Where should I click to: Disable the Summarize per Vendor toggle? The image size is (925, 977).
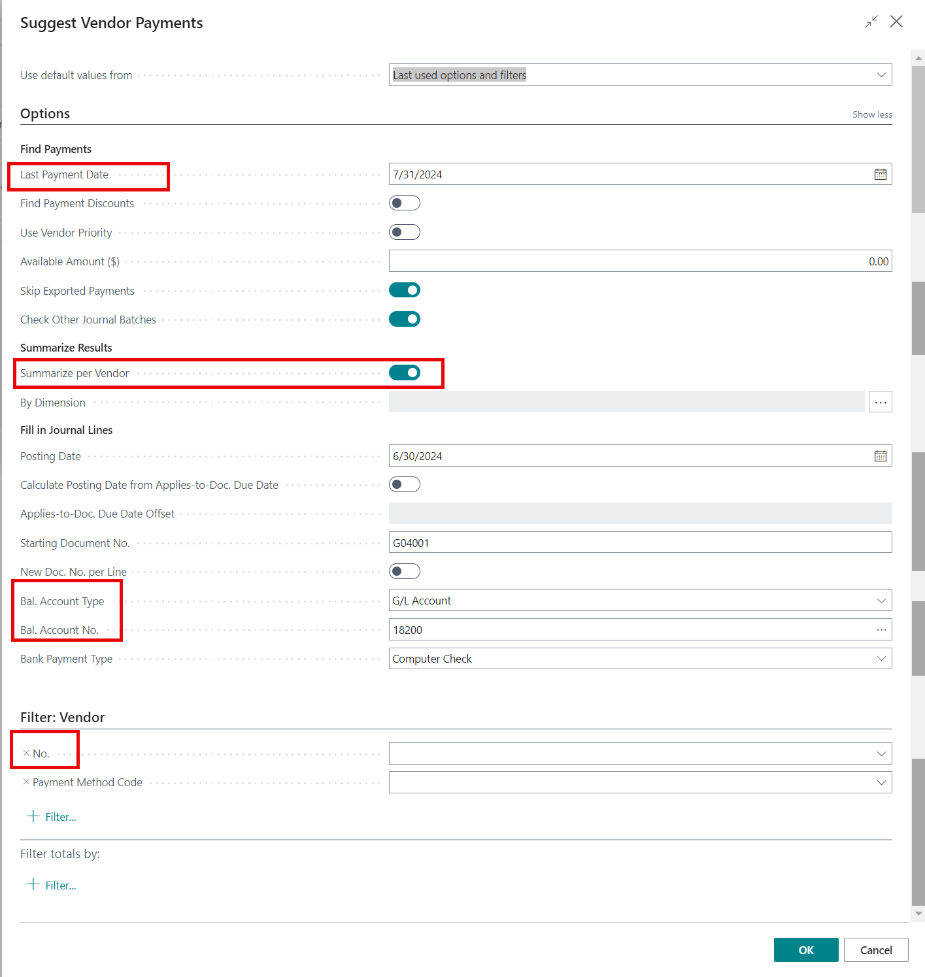pos(405,373)
